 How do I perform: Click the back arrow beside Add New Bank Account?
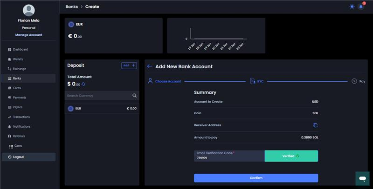(150, 66)
